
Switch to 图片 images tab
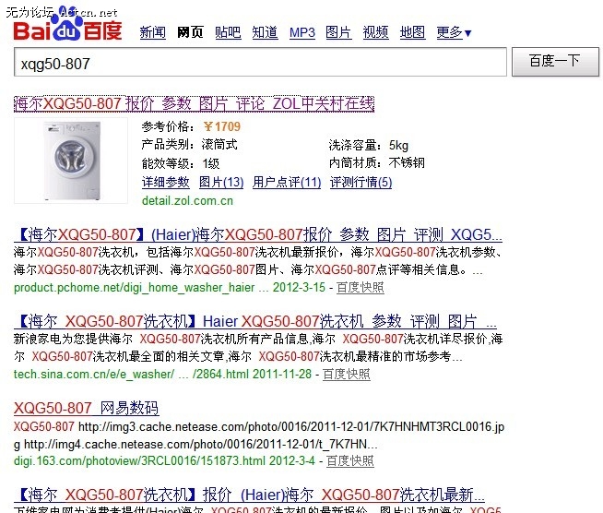tap(338, 33)
